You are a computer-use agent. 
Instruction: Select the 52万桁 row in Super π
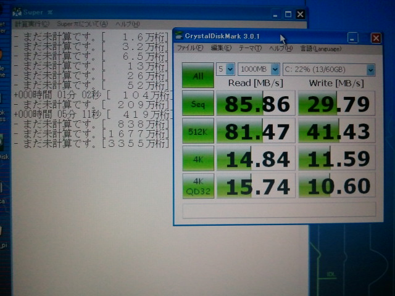(x=91, y=86)
